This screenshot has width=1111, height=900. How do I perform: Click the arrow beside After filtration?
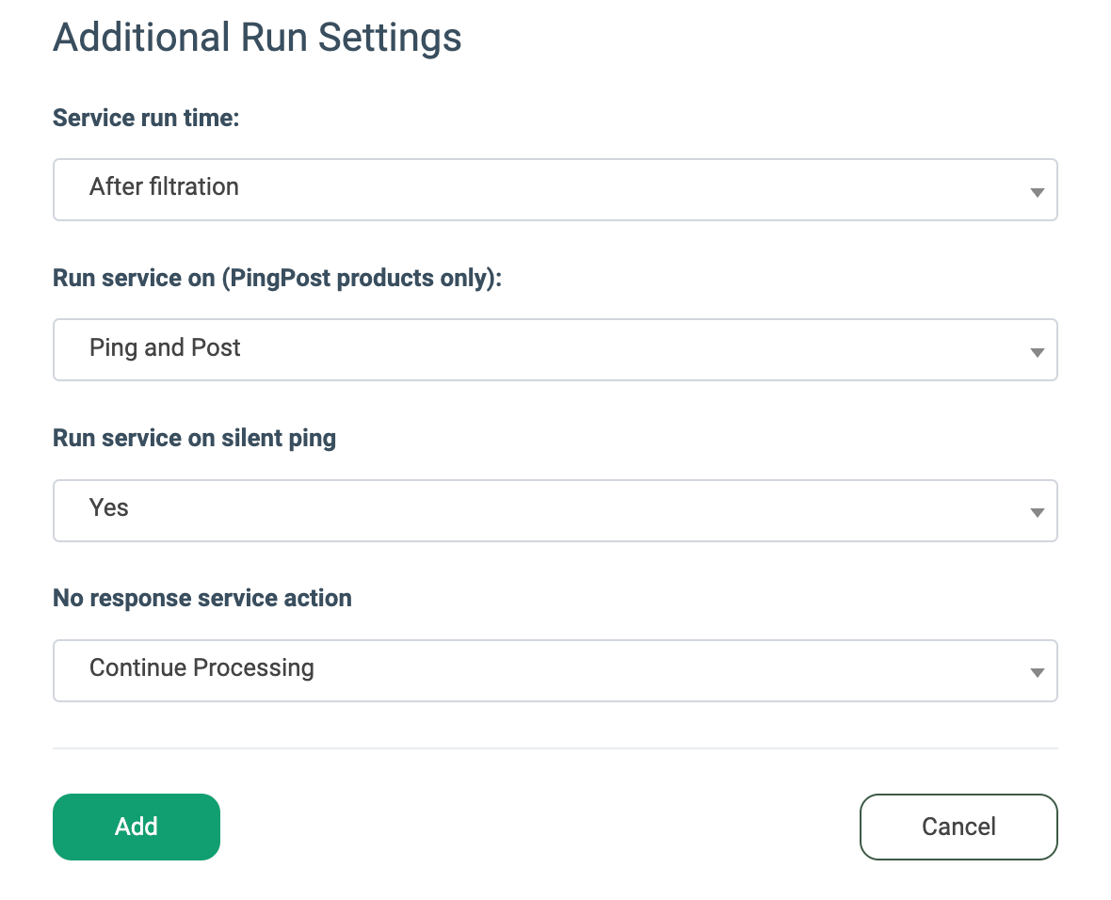coord(1037,192)
